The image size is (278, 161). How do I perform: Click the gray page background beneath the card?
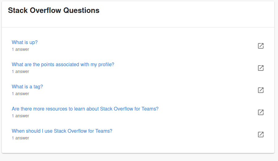139,157
